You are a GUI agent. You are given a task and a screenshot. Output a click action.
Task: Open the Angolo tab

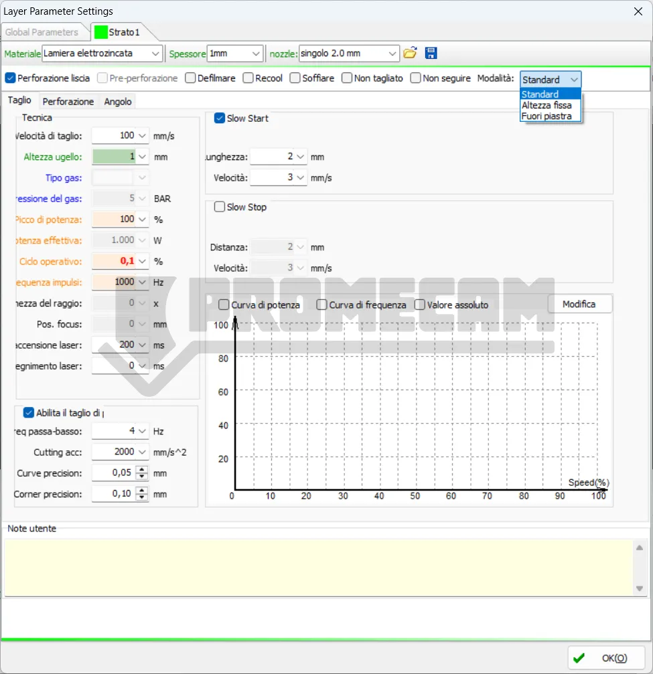pyautogui.click(x=118, y=102)
